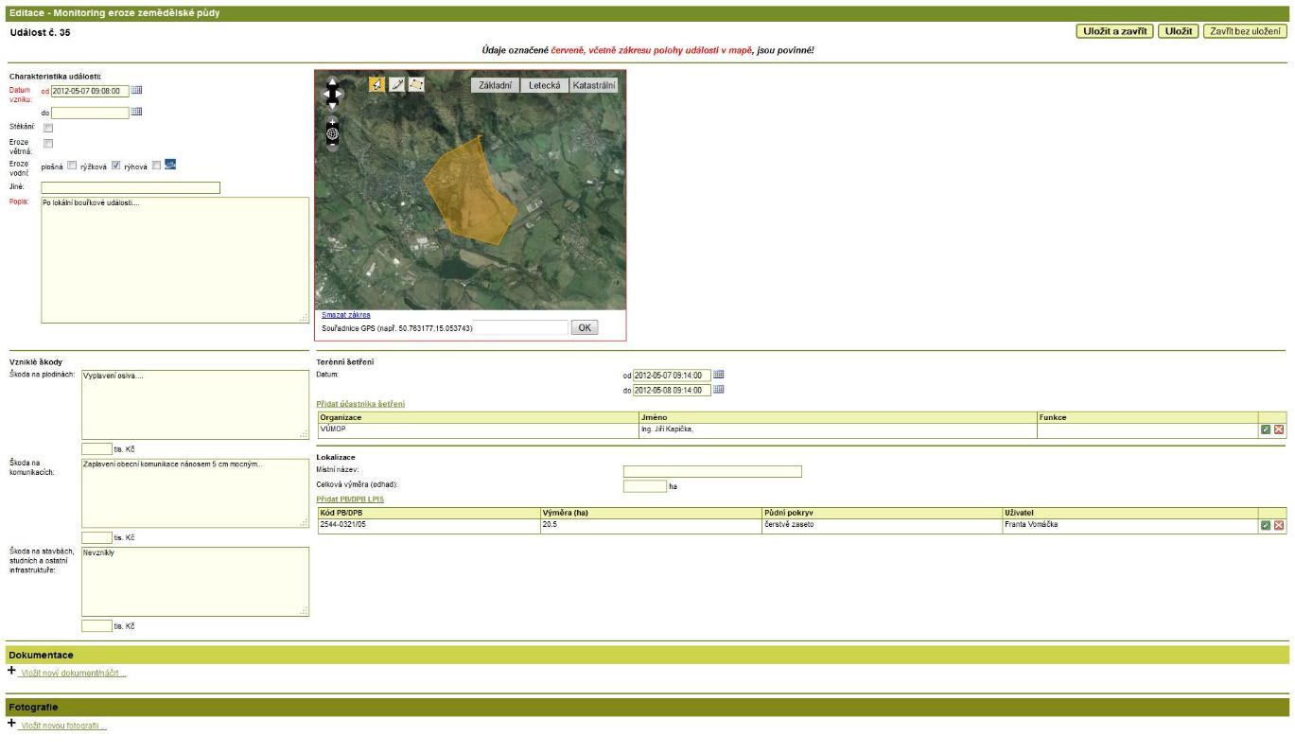Select the polygon edit tool on map
This screenshot has width=1295, height=753.
[416, 84]
